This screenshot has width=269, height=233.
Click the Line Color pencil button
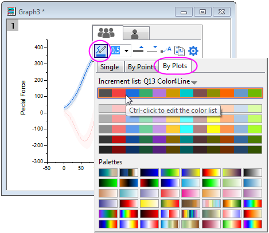[x=101, y=51]
